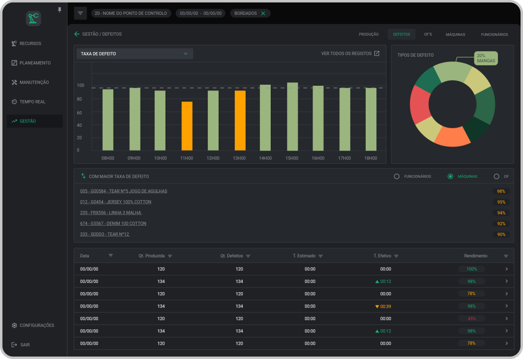Open the 005 - G00584 Tear Nº5 link
The width and height of the screenshot is (523, 359).
coord(124,191)
